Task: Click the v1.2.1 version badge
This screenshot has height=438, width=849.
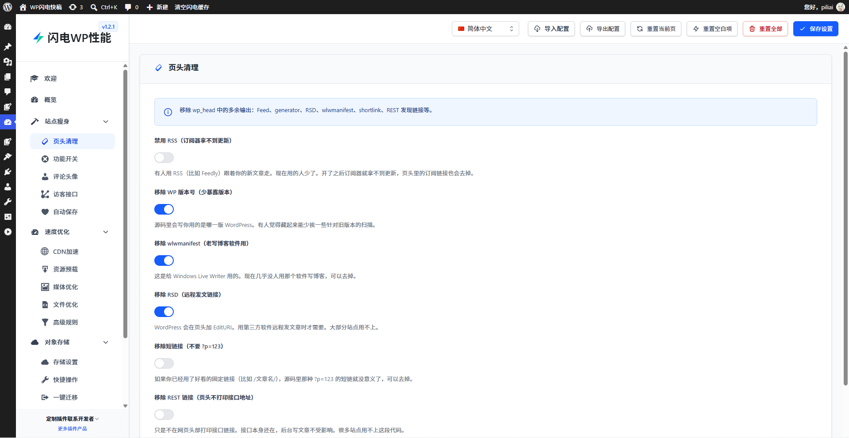Action: tap(108, 27)
